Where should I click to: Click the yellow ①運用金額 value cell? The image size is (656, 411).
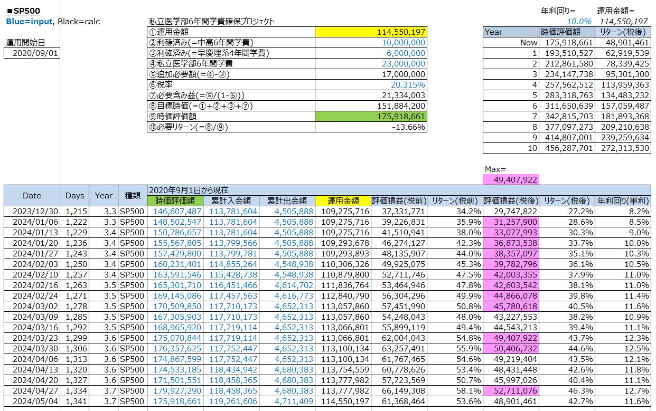(370, 32)
